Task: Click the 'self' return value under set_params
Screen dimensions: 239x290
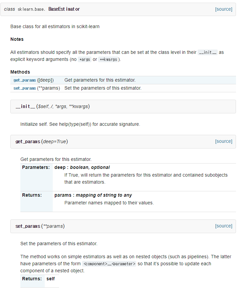Action: pyautogui.click(x=50, y=279)
